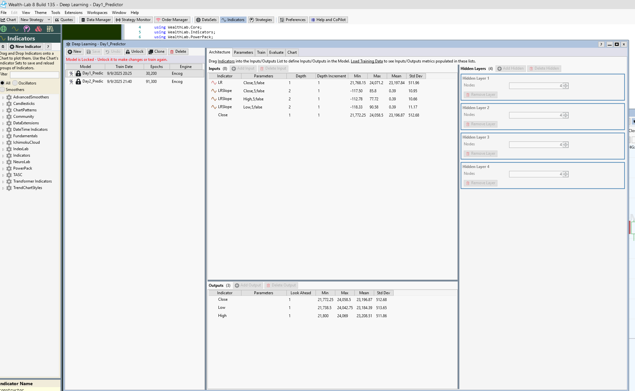Click the indicator Filter text field
The height and width of the screenshot is (391, 635).
[x=35, y=75]
